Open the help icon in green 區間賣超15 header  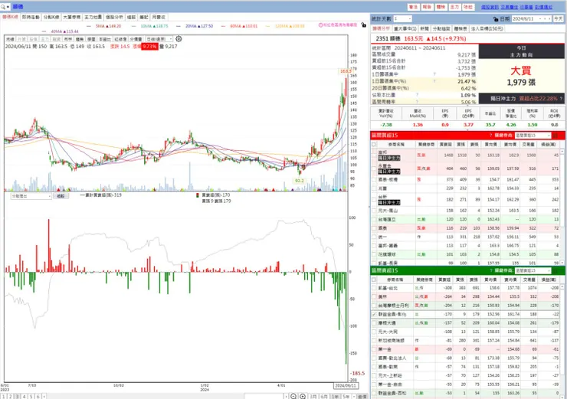click(490, 270)
